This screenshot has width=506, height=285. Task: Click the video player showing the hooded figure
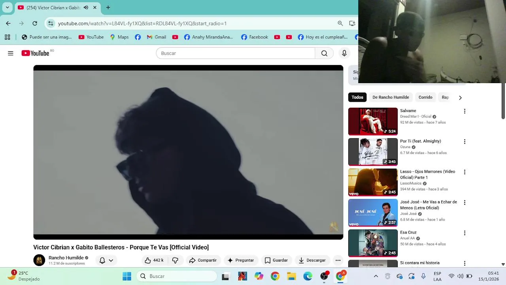click(188, 152)
